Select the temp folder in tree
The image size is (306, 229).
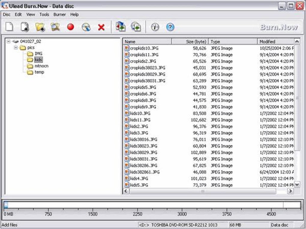(39, 72)
